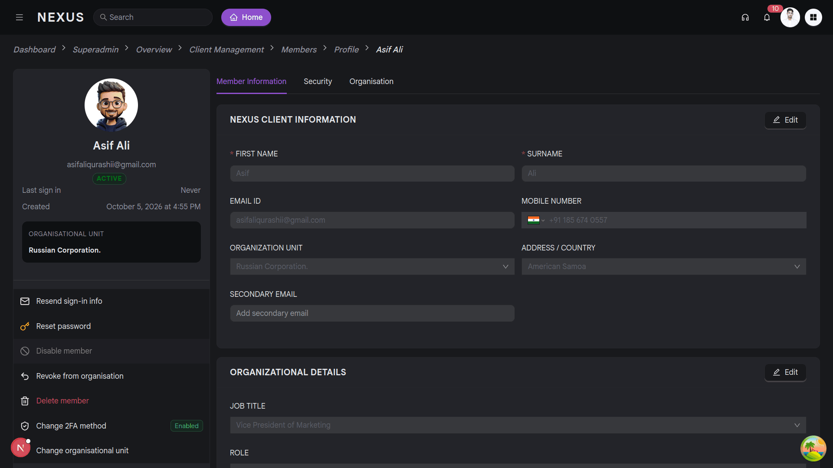Click the disable circle icon
This screenshot has width=833, height=468.
(x=25, y=351)
